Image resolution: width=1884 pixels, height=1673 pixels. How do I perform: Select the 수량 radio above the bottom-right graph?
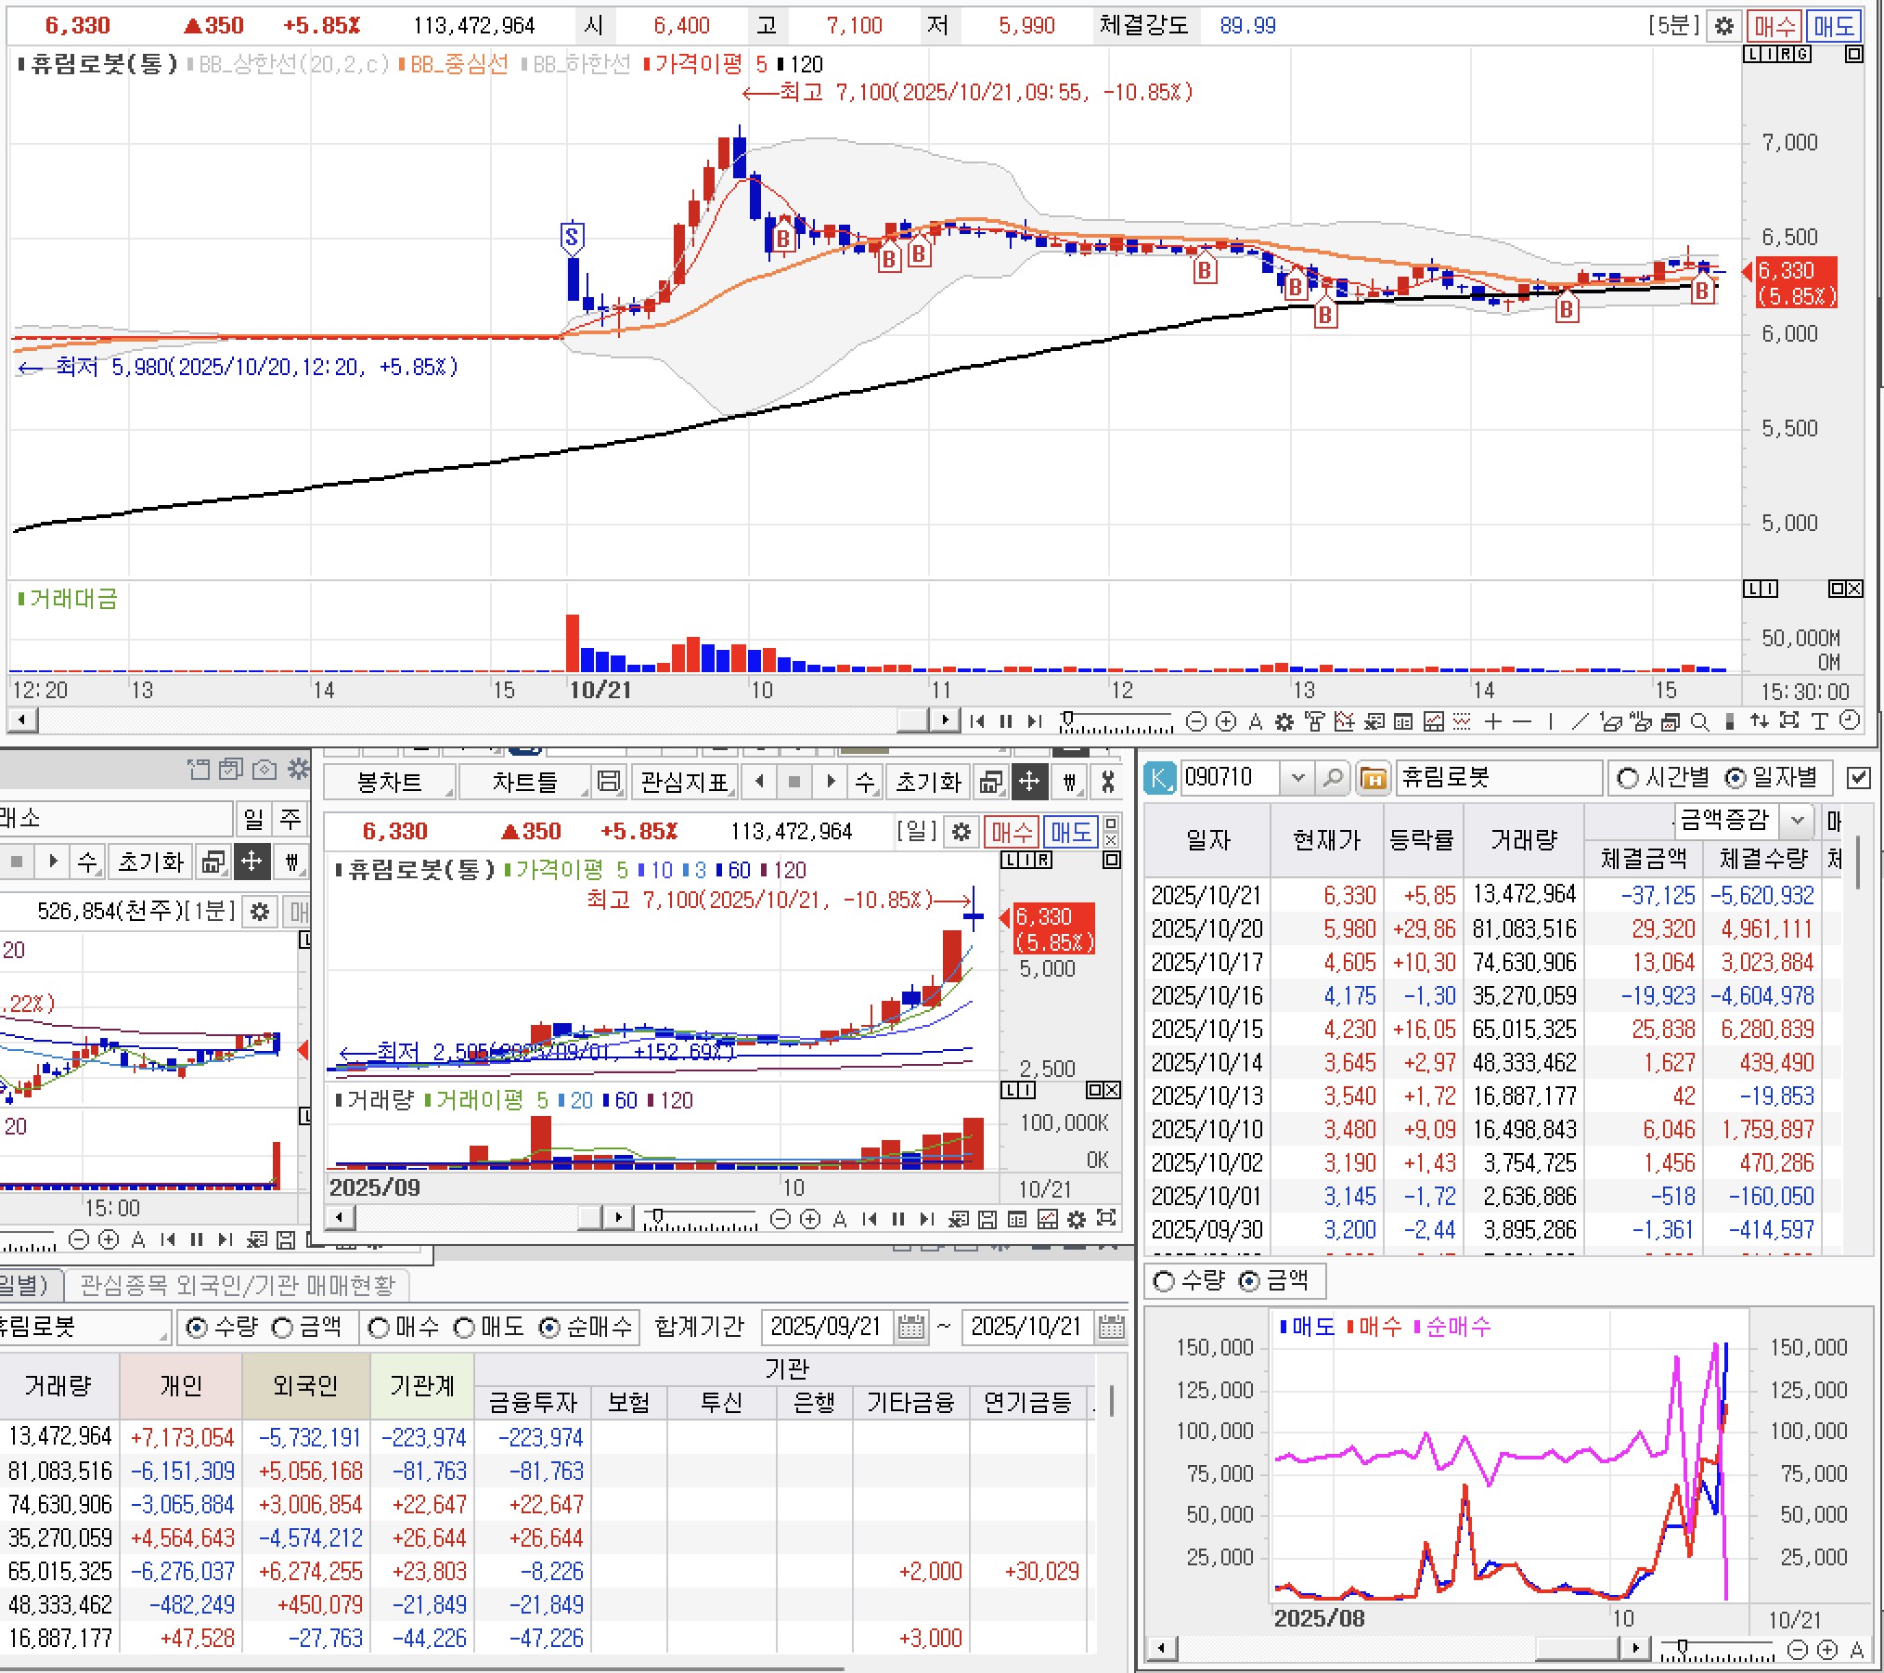[x=1164, y=1281]
